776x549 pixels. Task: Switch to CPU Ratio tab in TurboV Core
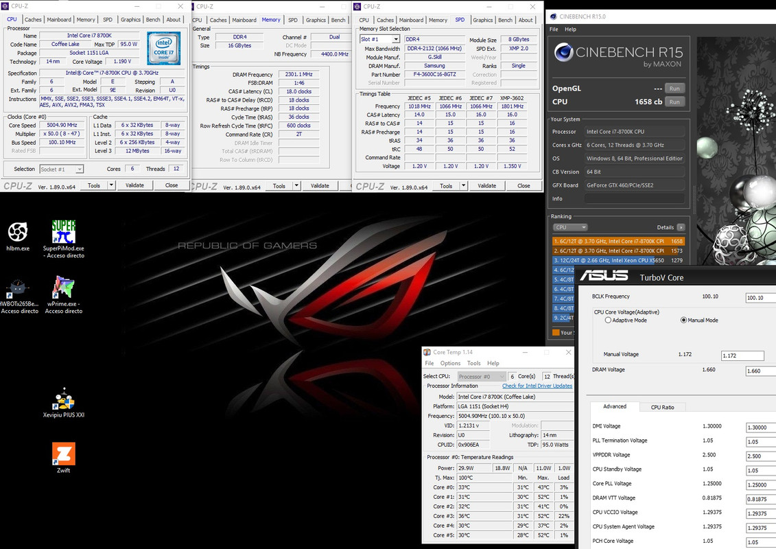pos(662,407)
